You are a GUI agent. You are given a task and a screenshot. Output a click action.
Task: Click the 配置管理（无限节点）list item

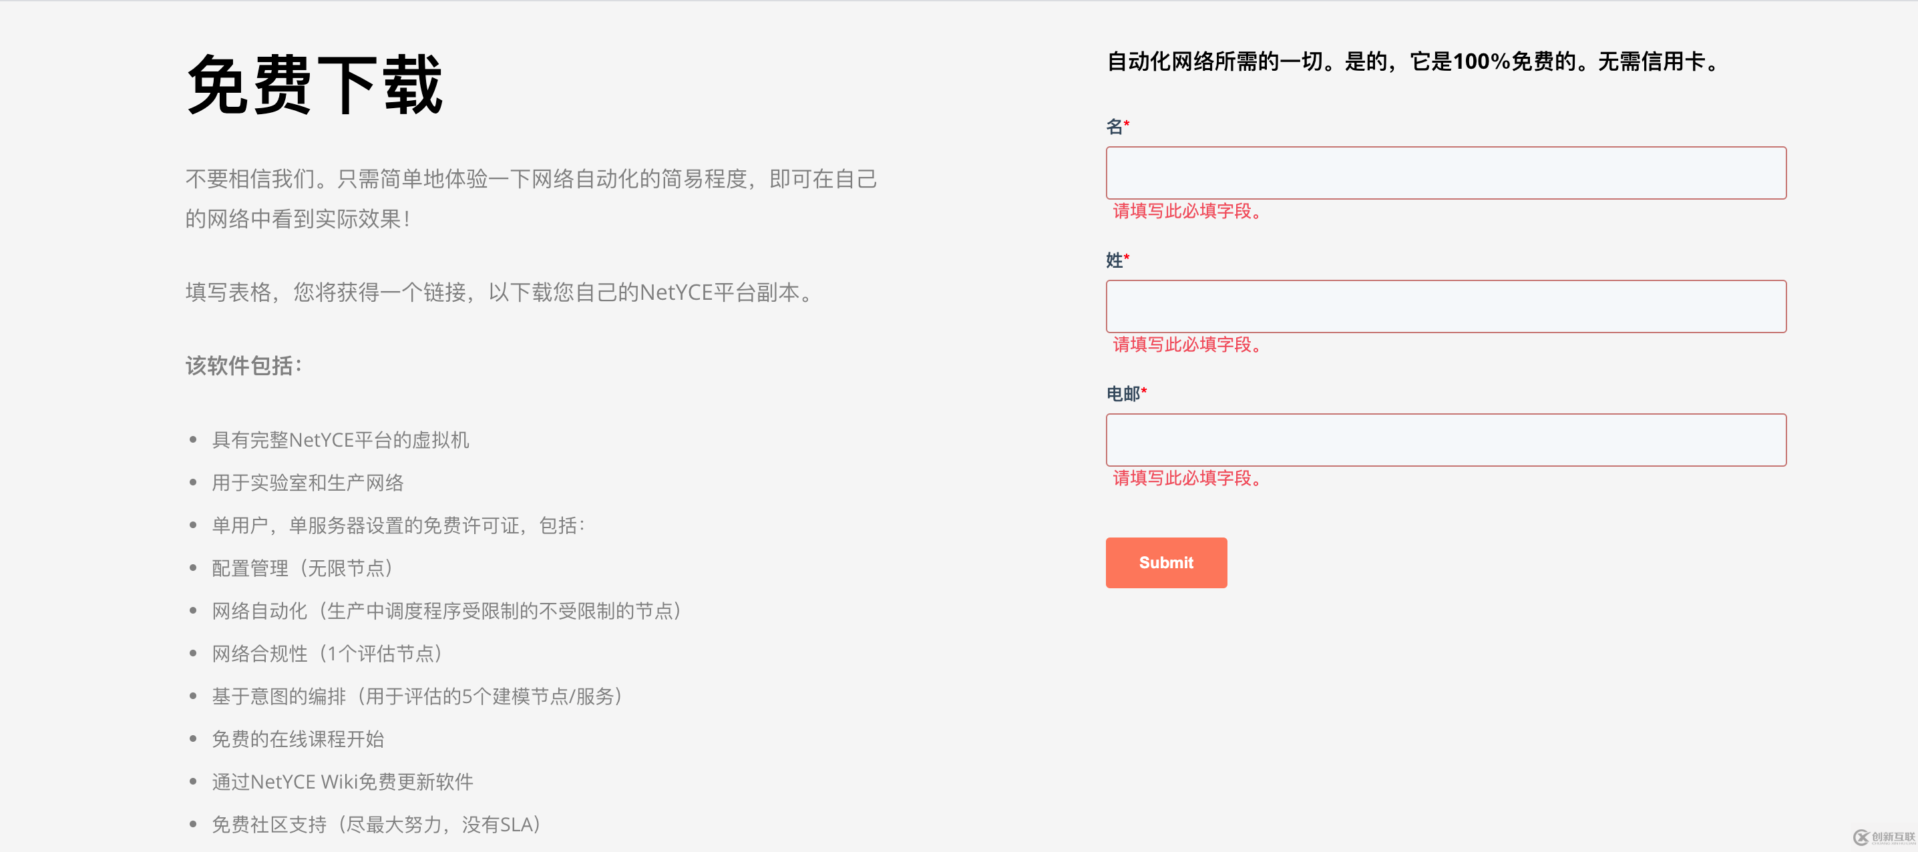click(302, 568)
